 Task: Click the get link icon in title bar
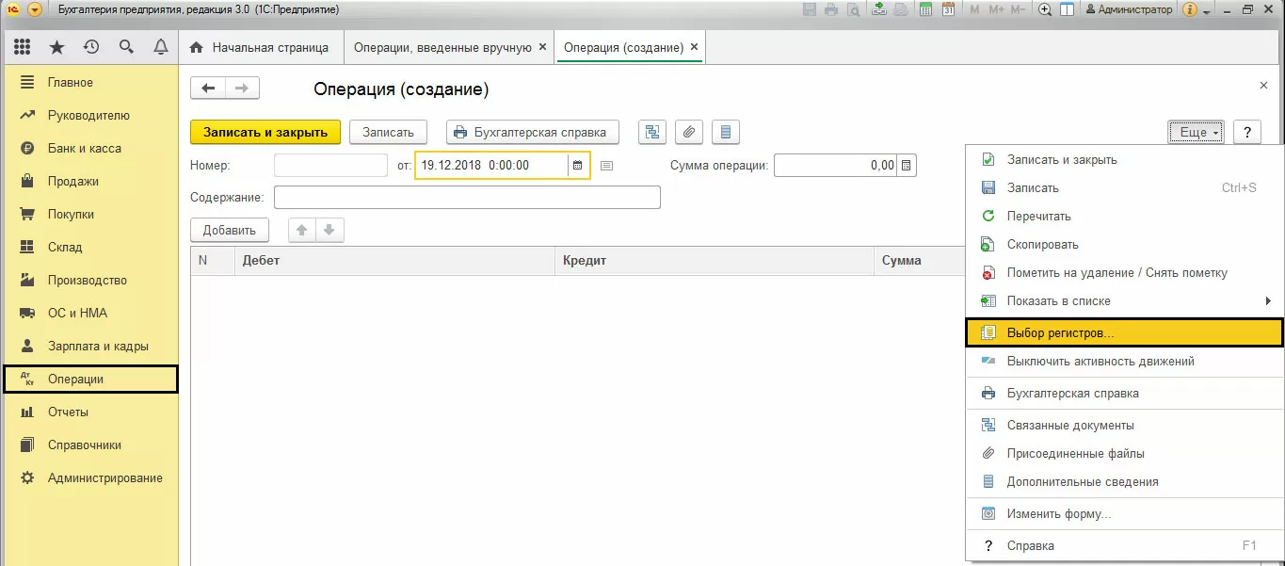pos(878,9)
